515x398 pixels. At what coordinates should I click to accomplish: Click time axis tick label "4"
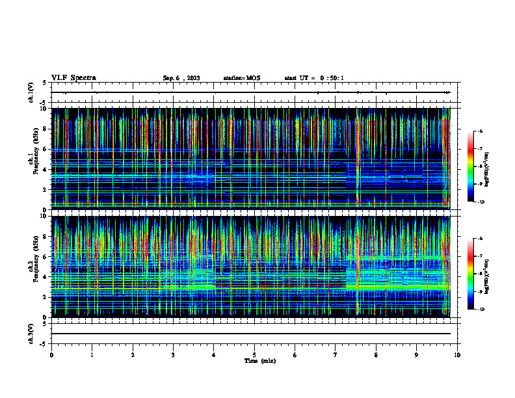pyautogui.click(x=214, y=355)
